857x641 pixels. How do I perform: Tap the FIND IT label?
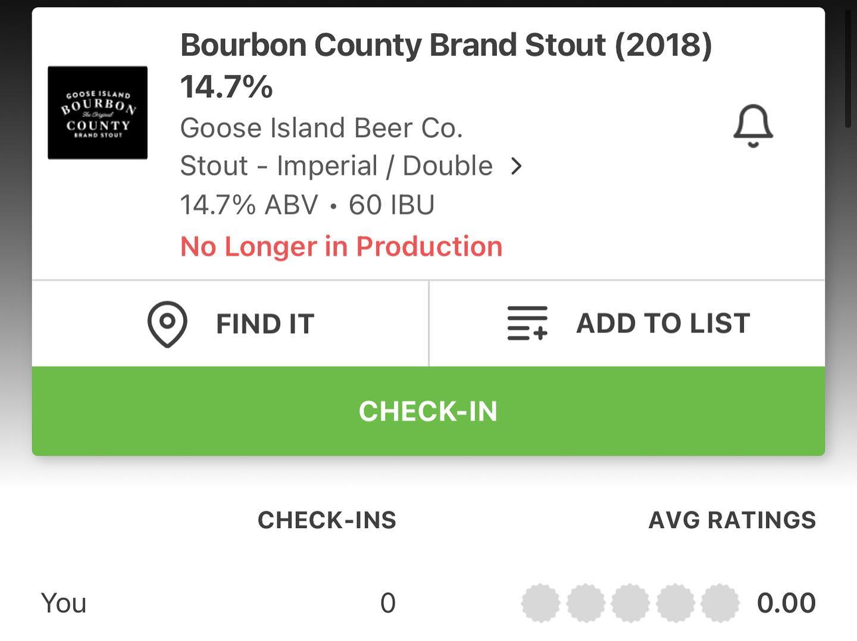pyautogui.click(x=265, y=324)
